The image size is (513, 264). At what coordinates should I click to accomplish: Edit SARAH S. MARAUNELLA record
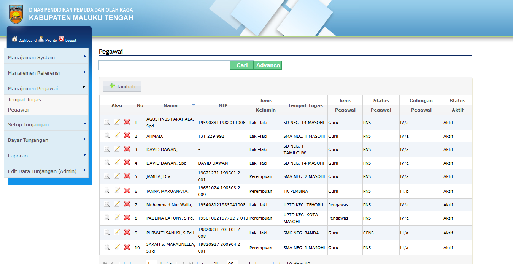(117, 247)
